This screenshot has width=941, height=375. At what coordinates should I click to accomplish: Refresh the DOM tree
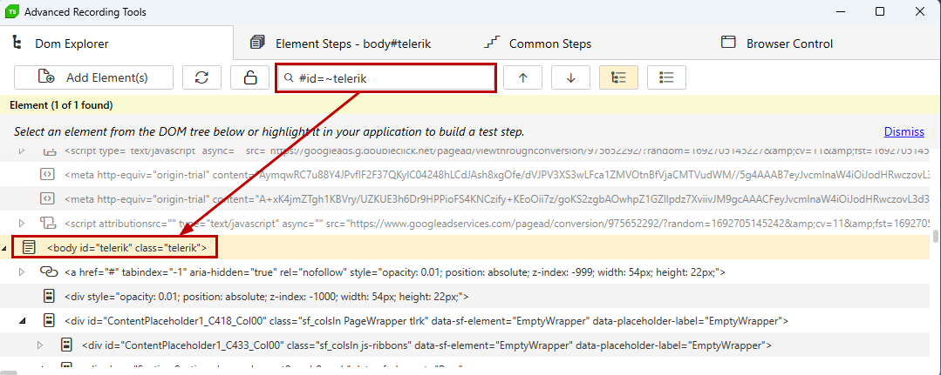(x=202, y=78)
